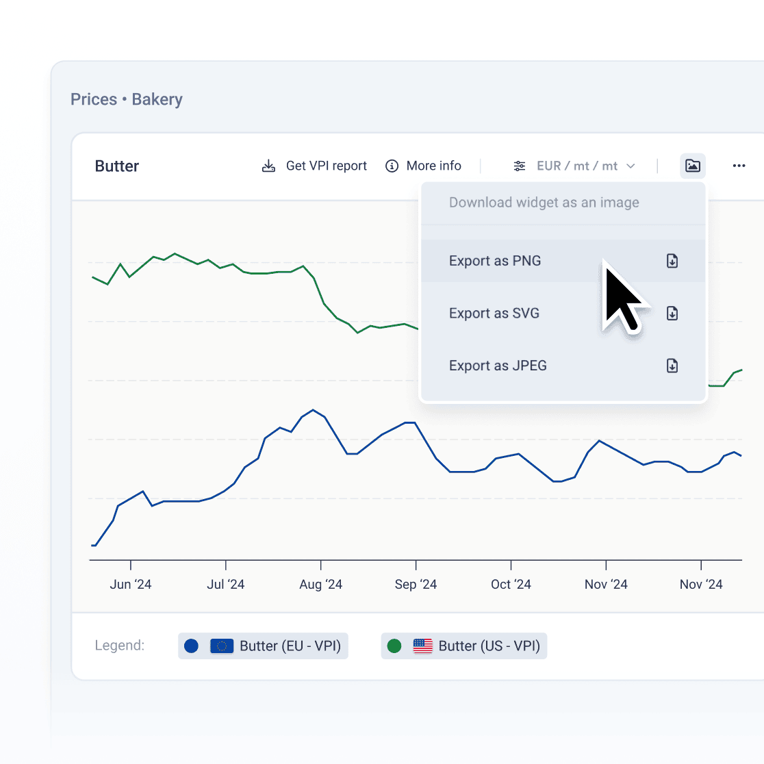Click the file download icon for JPEG

click(672, 366)
